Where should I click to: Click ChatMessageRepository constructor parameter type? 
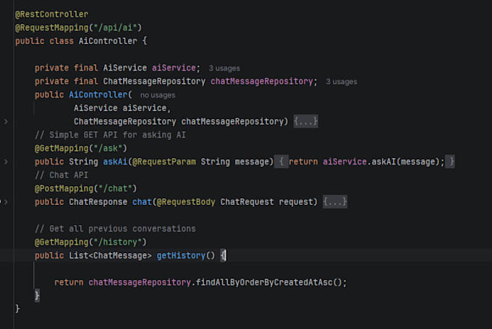pos(125,121)
